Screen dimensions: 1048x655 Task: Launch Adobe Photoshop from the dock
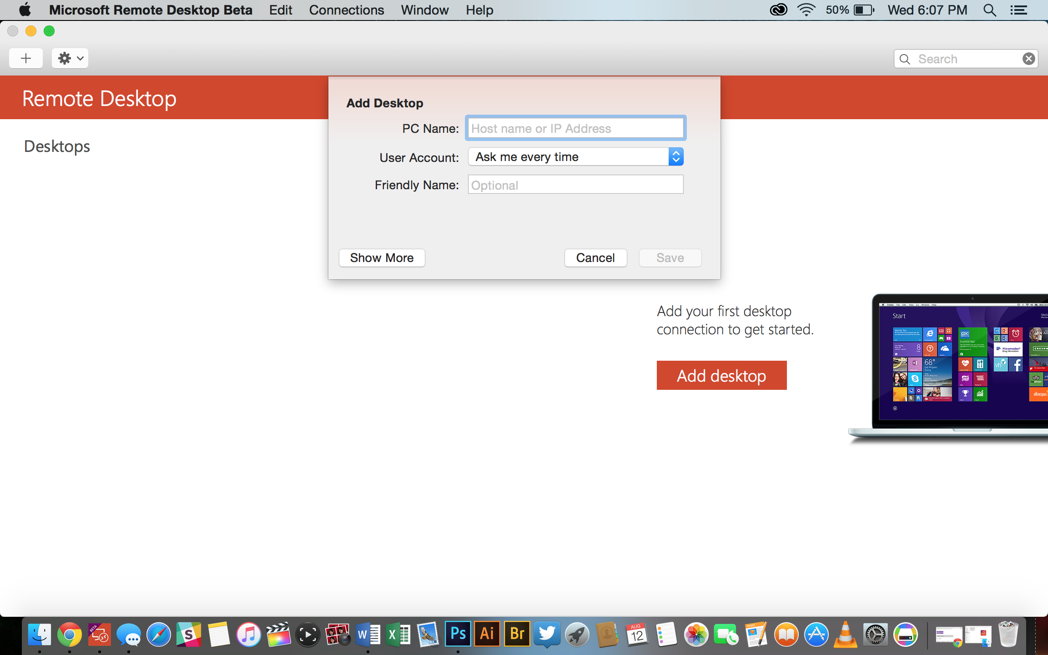coord(457,634)
